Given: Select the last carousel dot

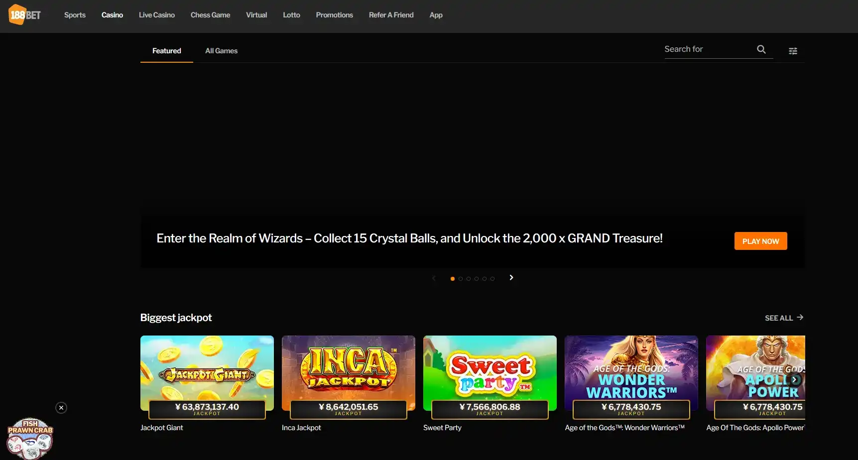Looking at the screenshot, I should 492,279.
